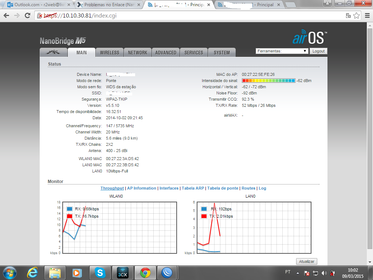Click the WPA2-TKIP security value
Viewport: 373px width, 280px height.
point(117,99)
